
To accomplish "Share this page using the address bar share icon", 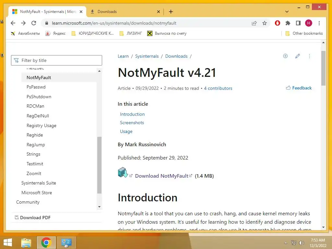I will (x=254, y=23).
